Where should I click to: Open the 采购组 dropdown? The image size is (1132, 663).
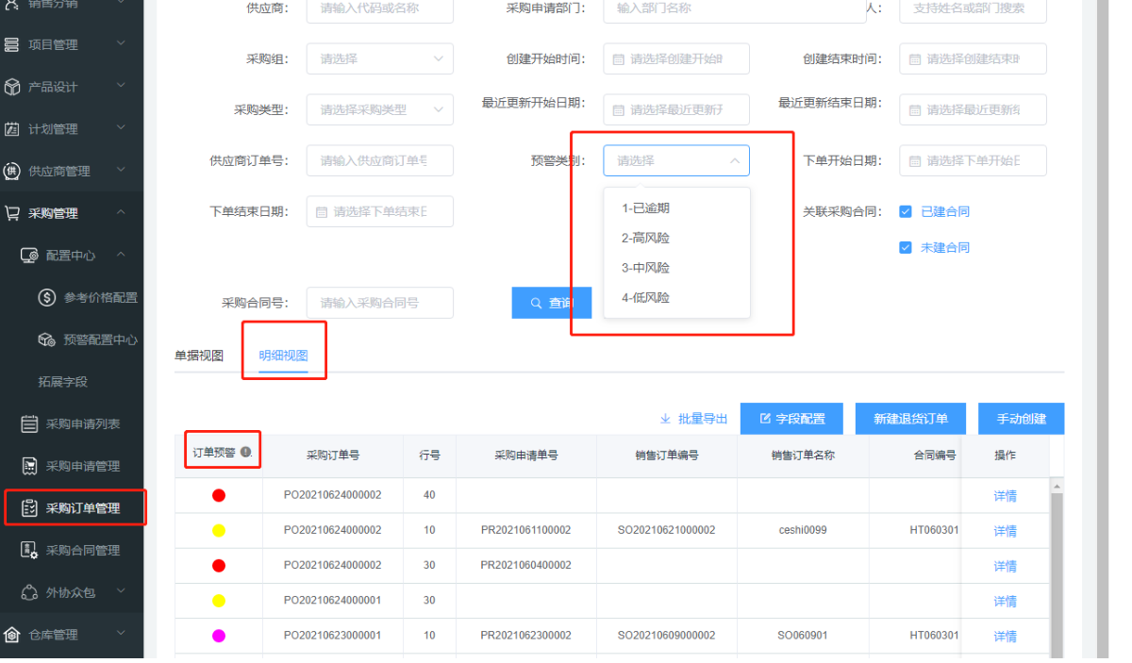(379, 58)
